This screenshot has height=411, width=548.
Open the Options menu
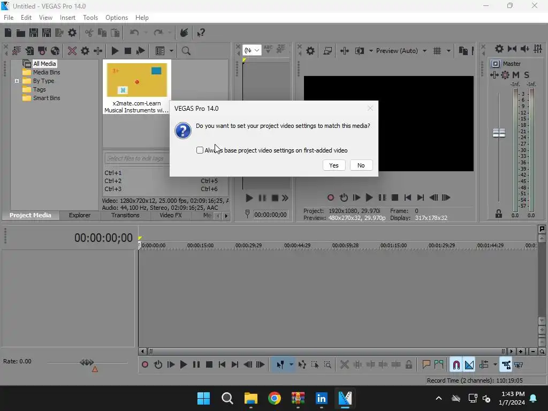117,18
